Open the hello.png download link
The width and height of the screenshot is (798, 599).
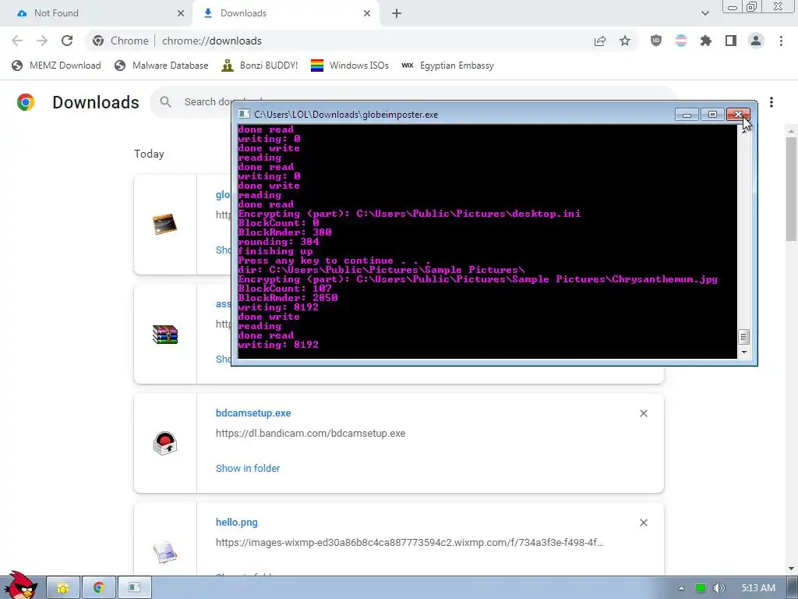click(x=237, y=522)
